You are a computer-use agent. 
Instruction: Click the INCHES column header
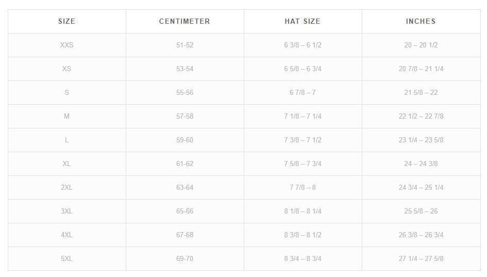pos(421,21)
